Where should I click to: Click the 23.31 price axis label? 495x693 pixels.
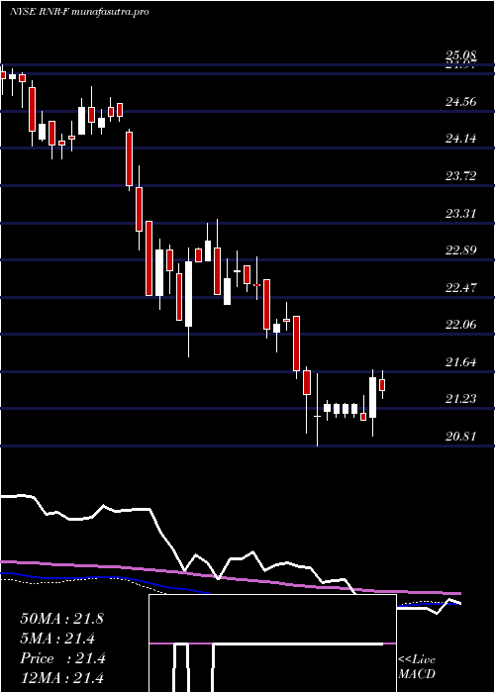pyautogui.click(x=461, y=214)
